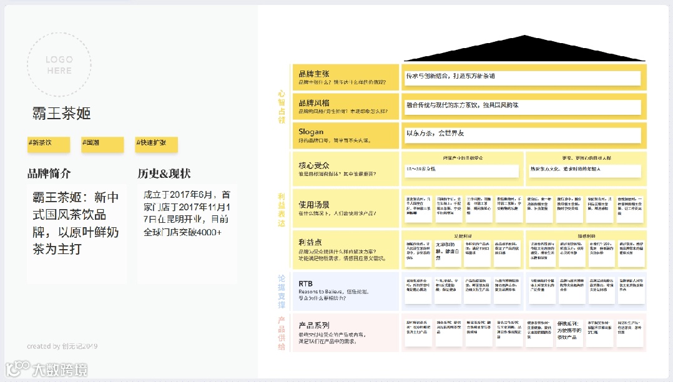
Task: Click the 品牌风格 row title
Action: (314, 103)
